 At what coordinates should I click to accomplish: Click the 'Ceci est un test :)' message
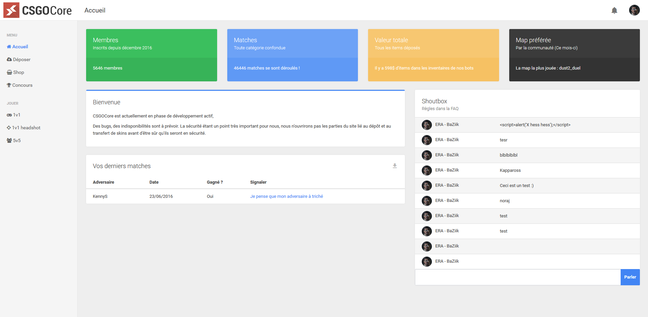517,186
